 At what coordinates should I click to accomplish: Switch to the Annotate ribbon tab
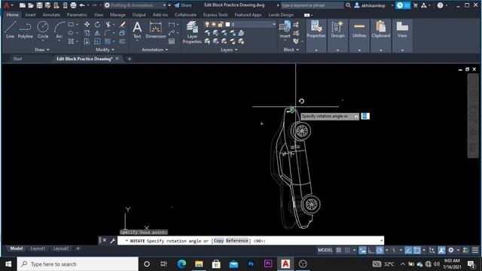tap(51, 15)
